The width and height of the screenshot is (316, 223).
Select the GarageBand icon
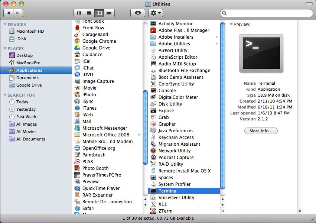pos(77,35)
